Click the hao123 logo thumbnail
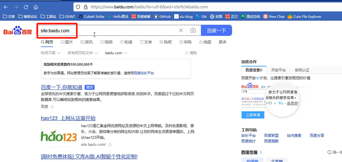 click(59, 135)
